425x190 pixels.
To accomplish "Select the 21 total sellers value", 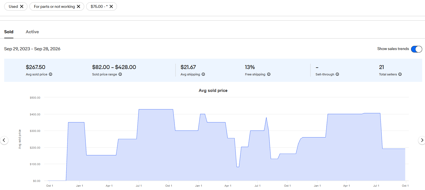I will click(381, 67).
